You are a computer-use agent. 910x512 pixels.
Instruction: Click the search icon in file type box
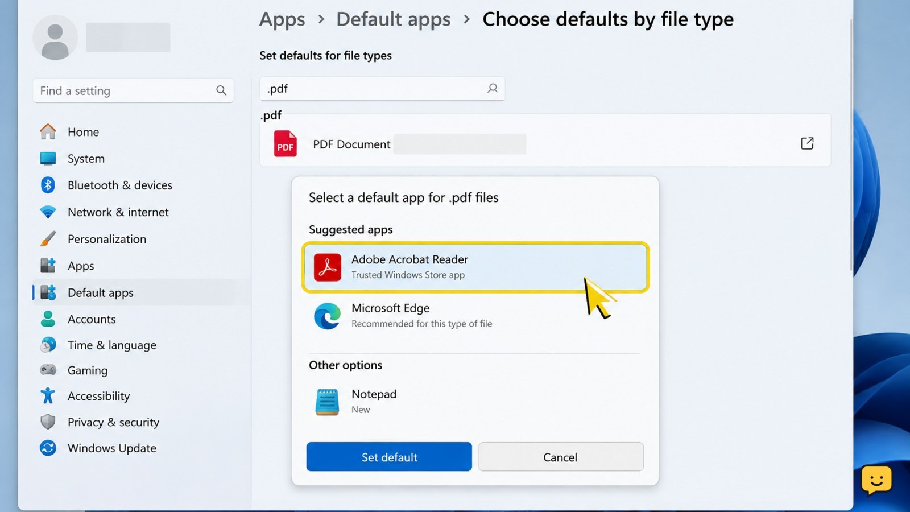click(493, 88)
